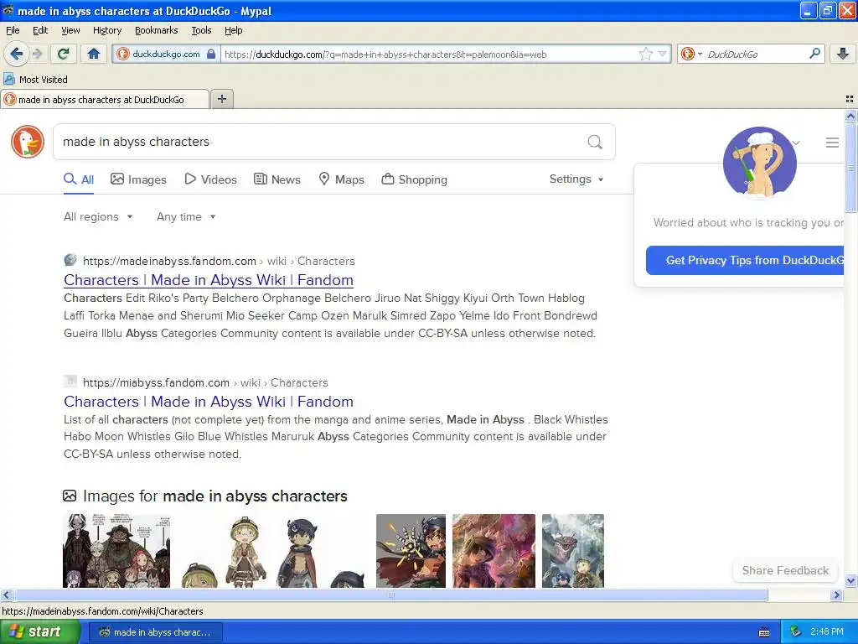
Task: Open the URL bar history dropdown arrow
Action: tap(662, 54)
